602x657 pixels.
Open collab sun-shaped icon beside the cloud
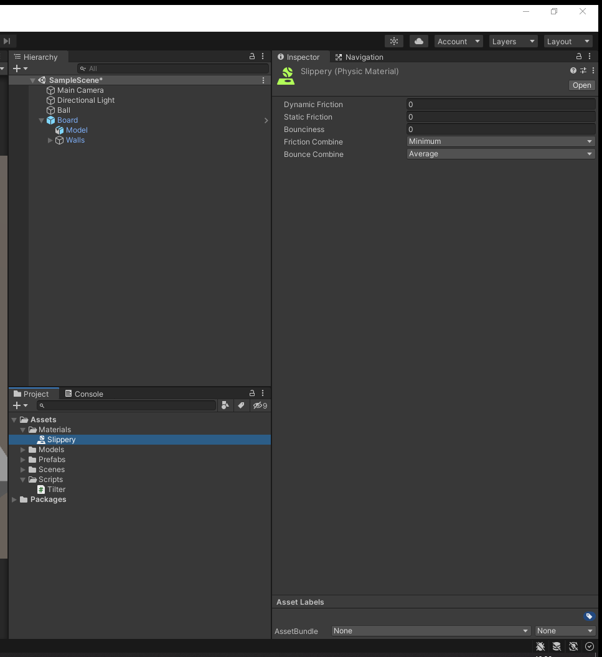tap(394, 41)
